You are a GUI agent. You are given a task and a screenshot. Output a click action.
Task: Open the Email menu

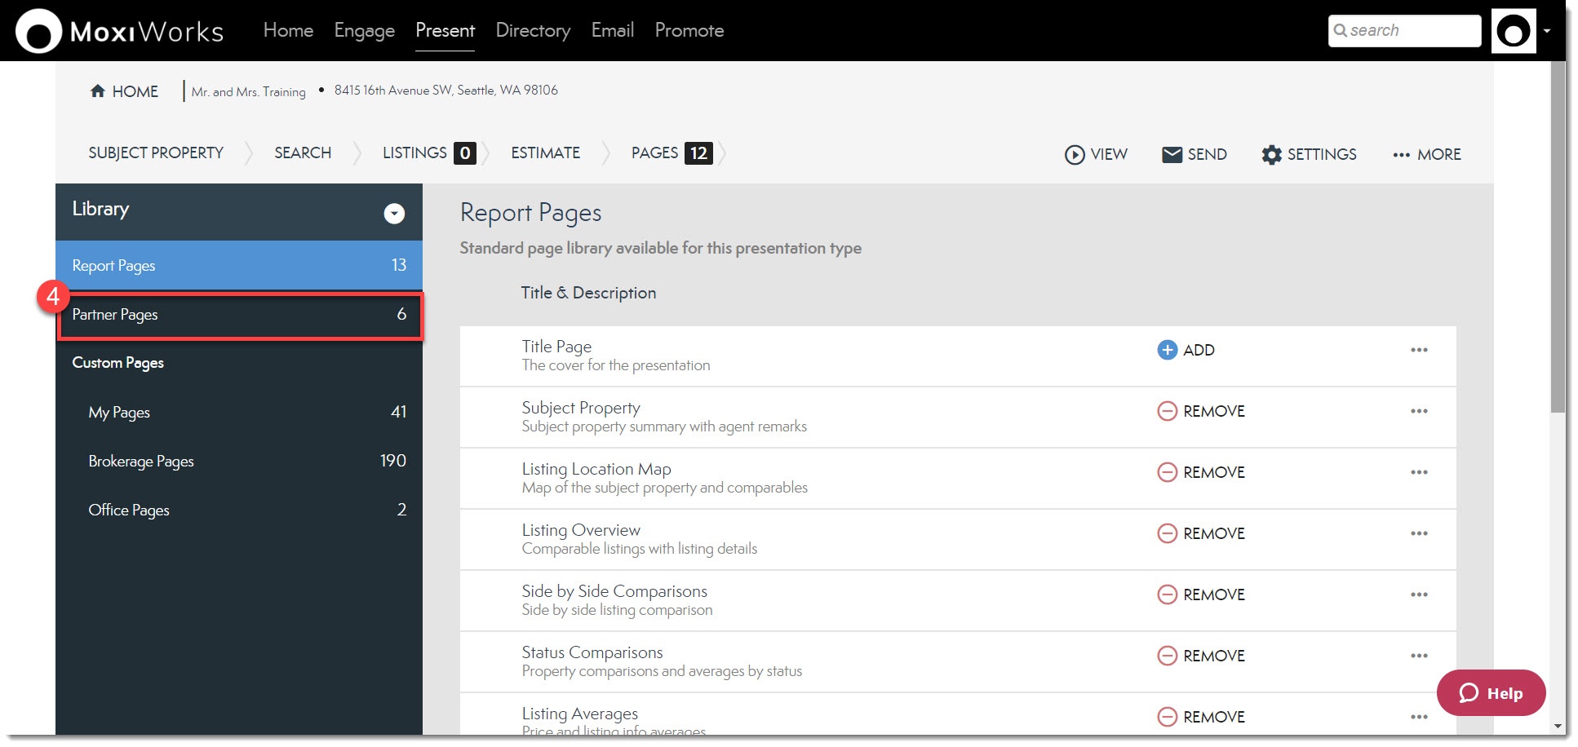[612, 30]
